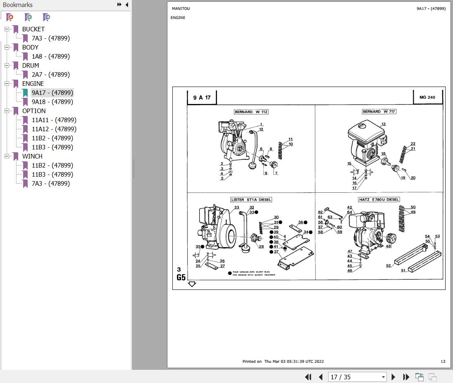Click the page number 13 in footer
Screen dimensions: 453x383
click(443, 362)
